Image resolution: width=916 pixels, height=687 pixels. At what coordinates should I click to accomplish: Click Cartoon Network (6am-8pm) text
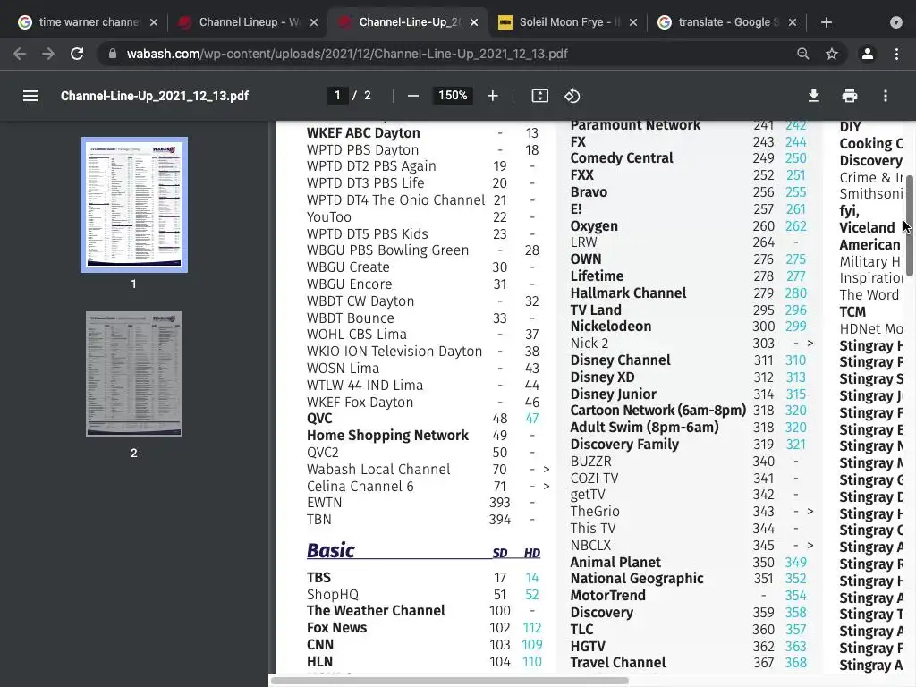point(657,410)
